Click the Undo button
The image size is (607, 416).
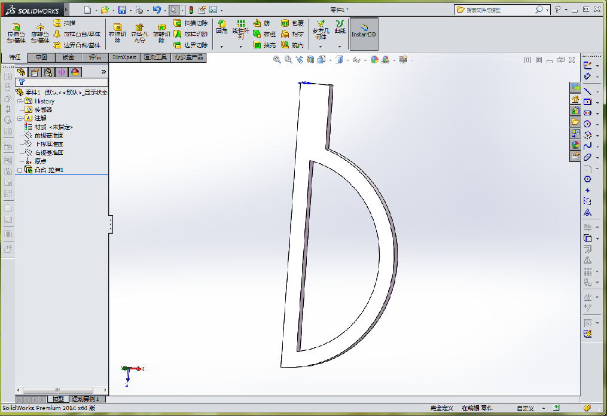[157, 10]
